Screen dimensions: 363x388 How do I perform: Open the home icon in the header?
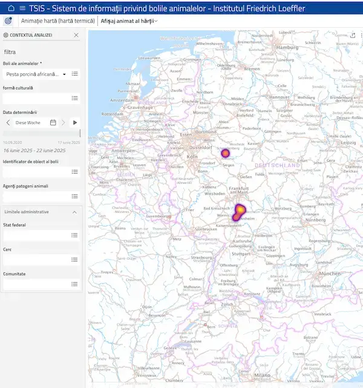11,8
